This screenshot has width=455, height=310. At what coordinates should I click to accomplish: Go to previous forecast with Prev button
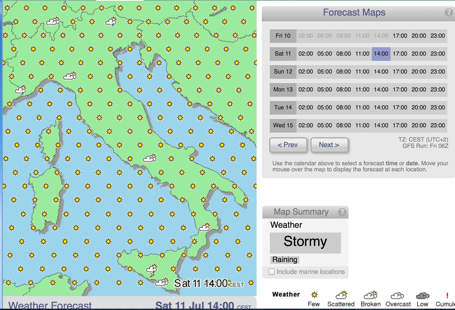pos(288,145)
